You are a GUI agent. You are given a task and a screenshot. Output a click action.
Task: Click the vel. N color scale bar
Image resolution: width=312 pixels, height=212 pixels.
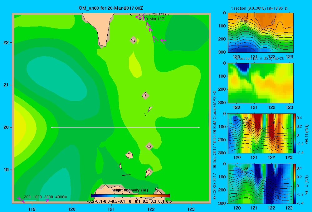295,133
